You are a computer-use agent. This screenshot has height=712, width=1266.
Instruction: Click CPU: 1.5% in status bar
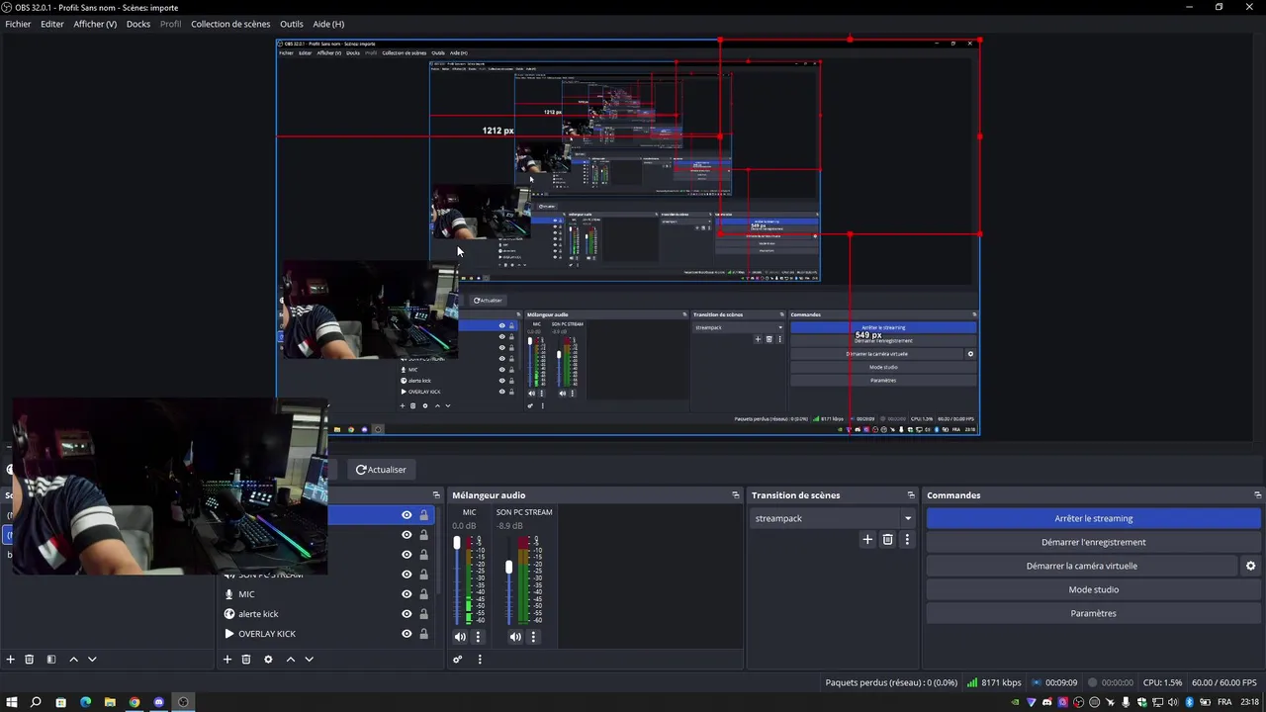pos(1162,682)
